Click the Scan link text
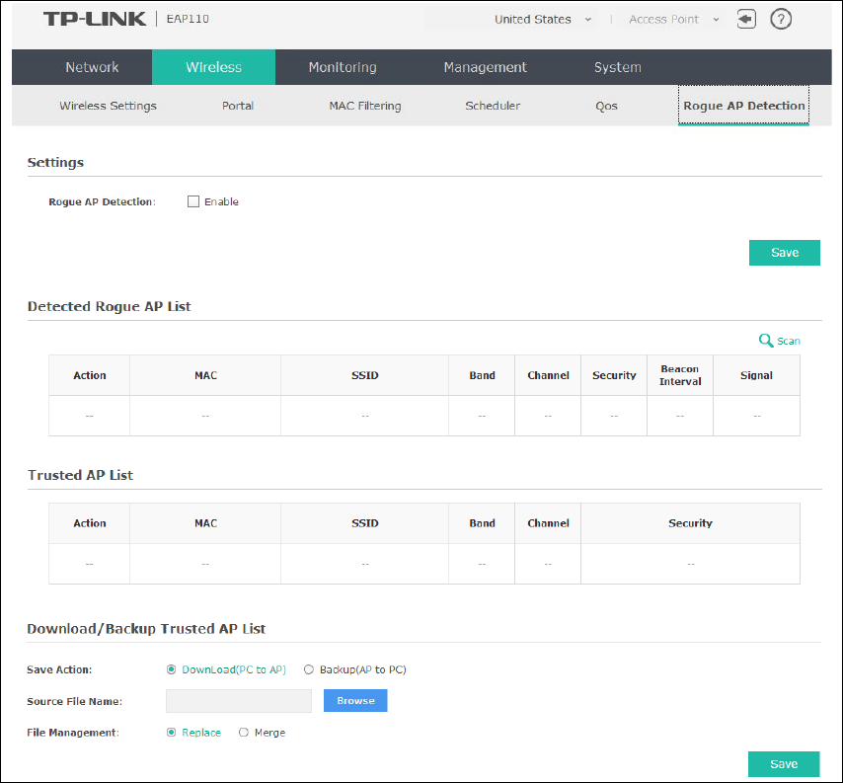843x783 pixels. pyautogui.click(x=788, y=341)
